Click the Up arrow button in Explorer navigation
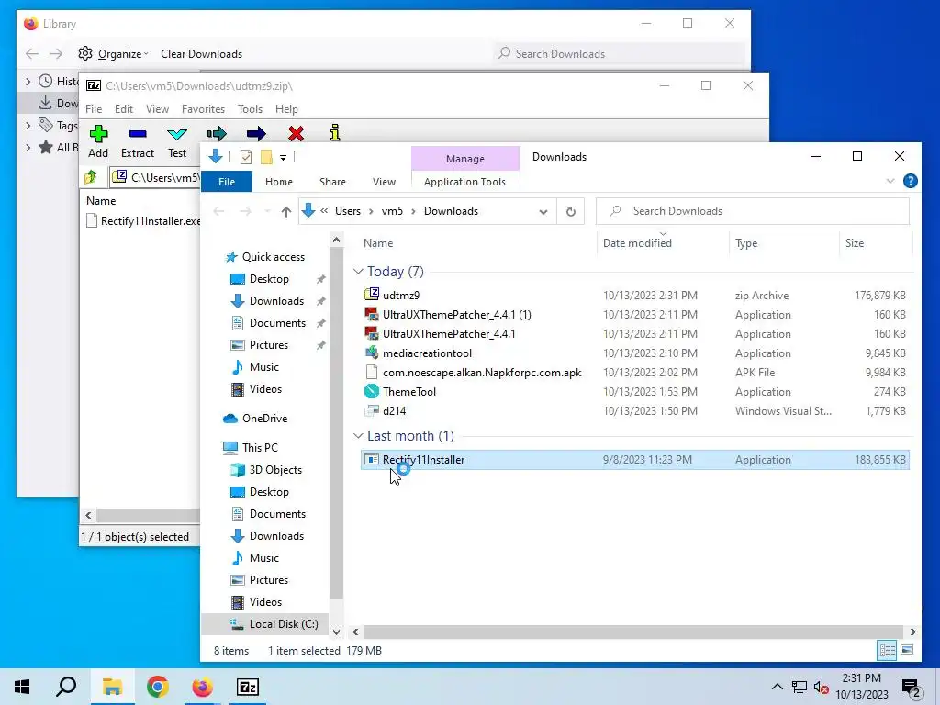The width and height of the screenshot is (940, 705). [x=286, y=211]
